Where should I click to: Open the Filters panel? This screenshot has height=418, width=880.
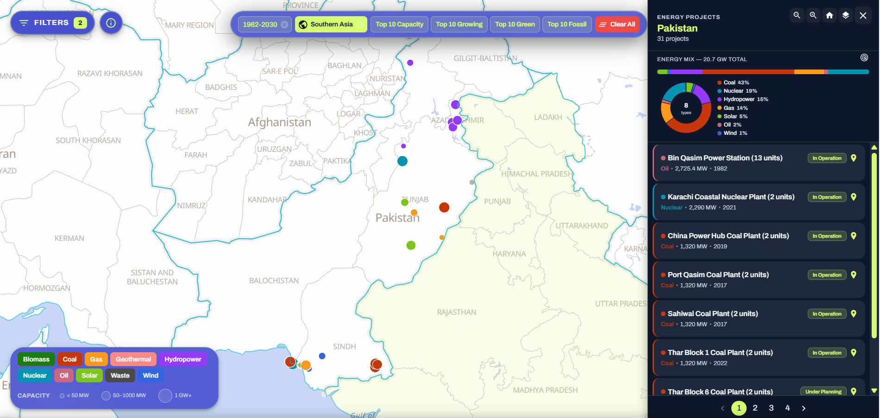pyautogui.click(x=52, y=23)
